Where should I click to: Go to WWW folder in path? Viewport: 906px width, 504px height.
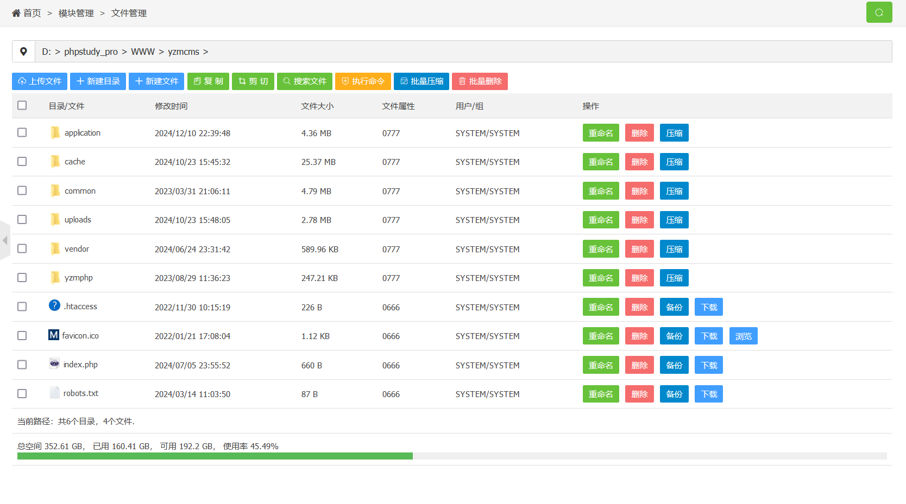(x=143, y=52)
